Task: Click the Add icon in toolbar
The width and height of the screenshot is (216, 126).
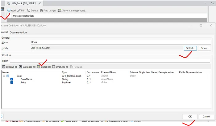Action: coord(9,11)
